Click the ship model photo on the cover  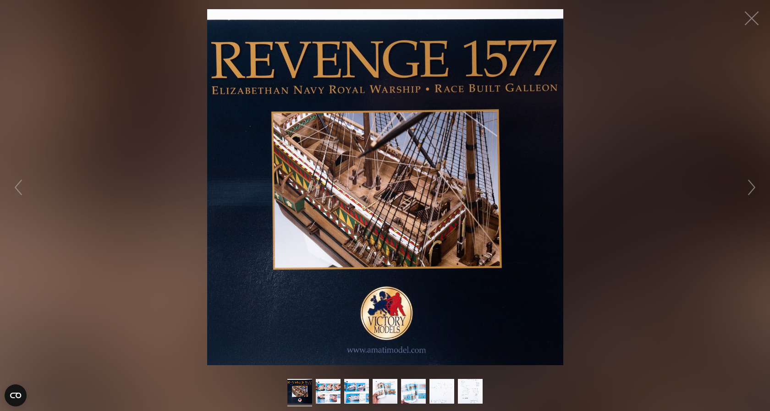[x=386, y=189]
